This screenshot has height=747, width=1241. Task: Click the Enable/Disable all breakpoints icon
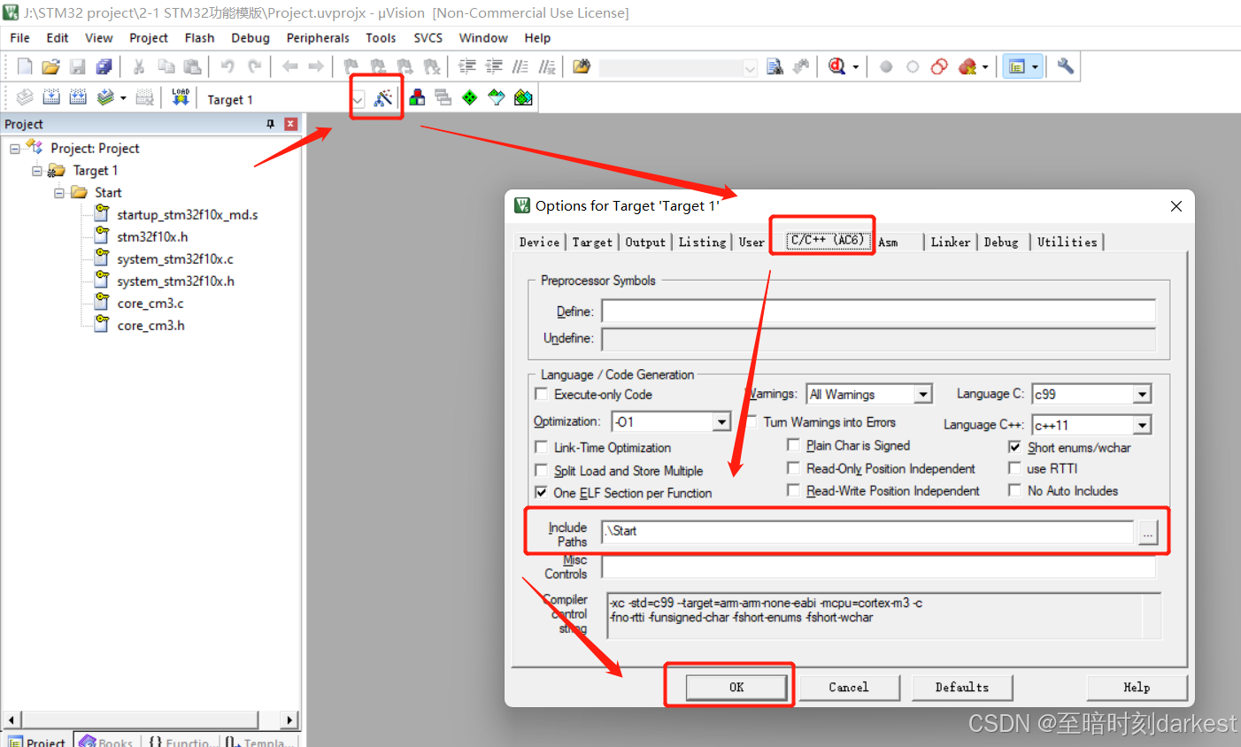pos(939,66)
